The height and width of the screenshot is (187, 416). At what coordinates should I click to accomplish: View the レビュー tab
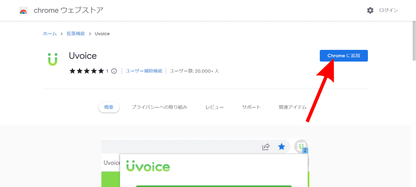214,107
